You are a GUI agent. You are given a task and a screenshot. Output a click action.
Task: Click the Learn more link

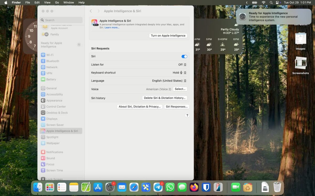[x=112, y=27]
